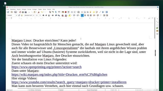The height and width of the screenshot is (91, 163).
Task: Click the Deutsch (Deutschland) language field
Action: [x=92, y=90]
